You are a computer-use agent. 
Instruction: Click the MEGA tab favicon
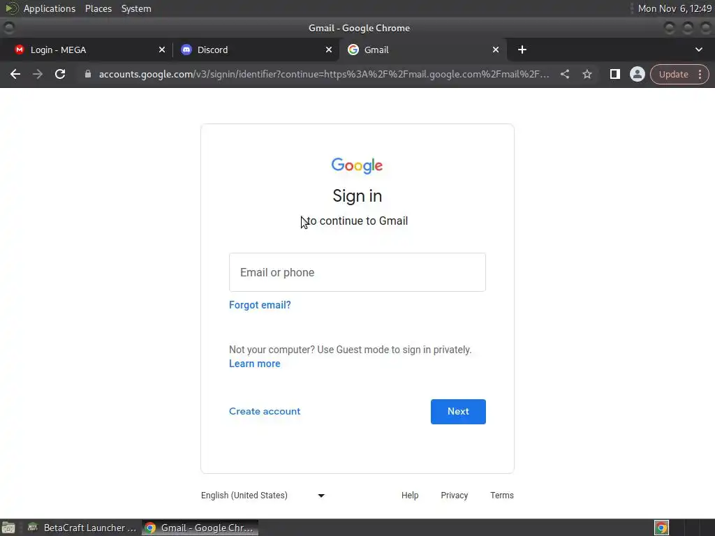tap(19, 50)
